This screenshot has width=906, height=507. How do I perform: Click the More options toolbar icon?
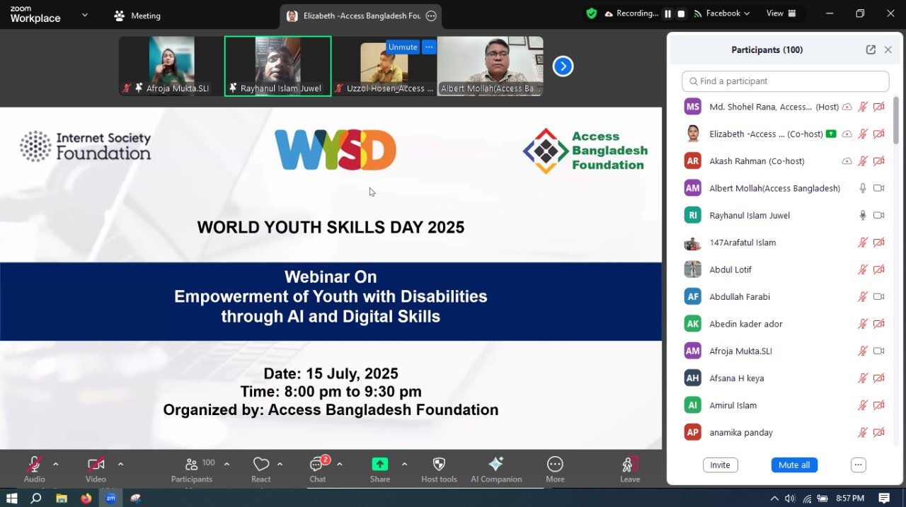[555, 464]
